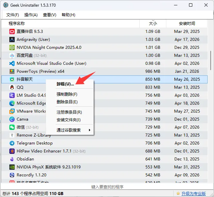Click the QQ penguin icon
Screen dimensions: 214x197
pos(12,87)
